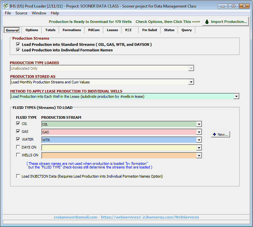This screenshot has height=227, width=253.
Task: Click the Import Production button
Action: 225,22
